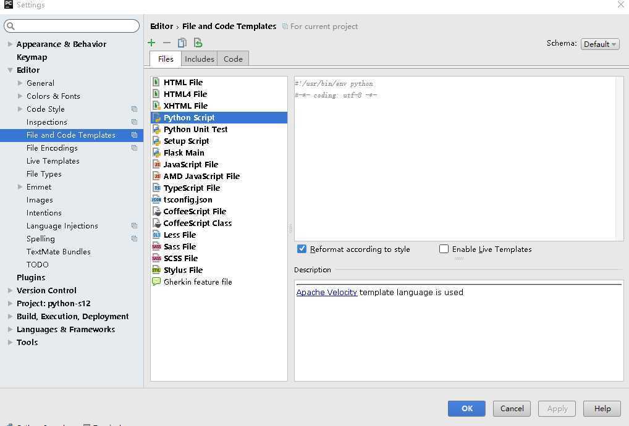Select Intentions settings item

(44, 213)
